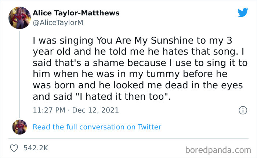Click the @AliceTaylorM handle

click(x=58, y=22)
